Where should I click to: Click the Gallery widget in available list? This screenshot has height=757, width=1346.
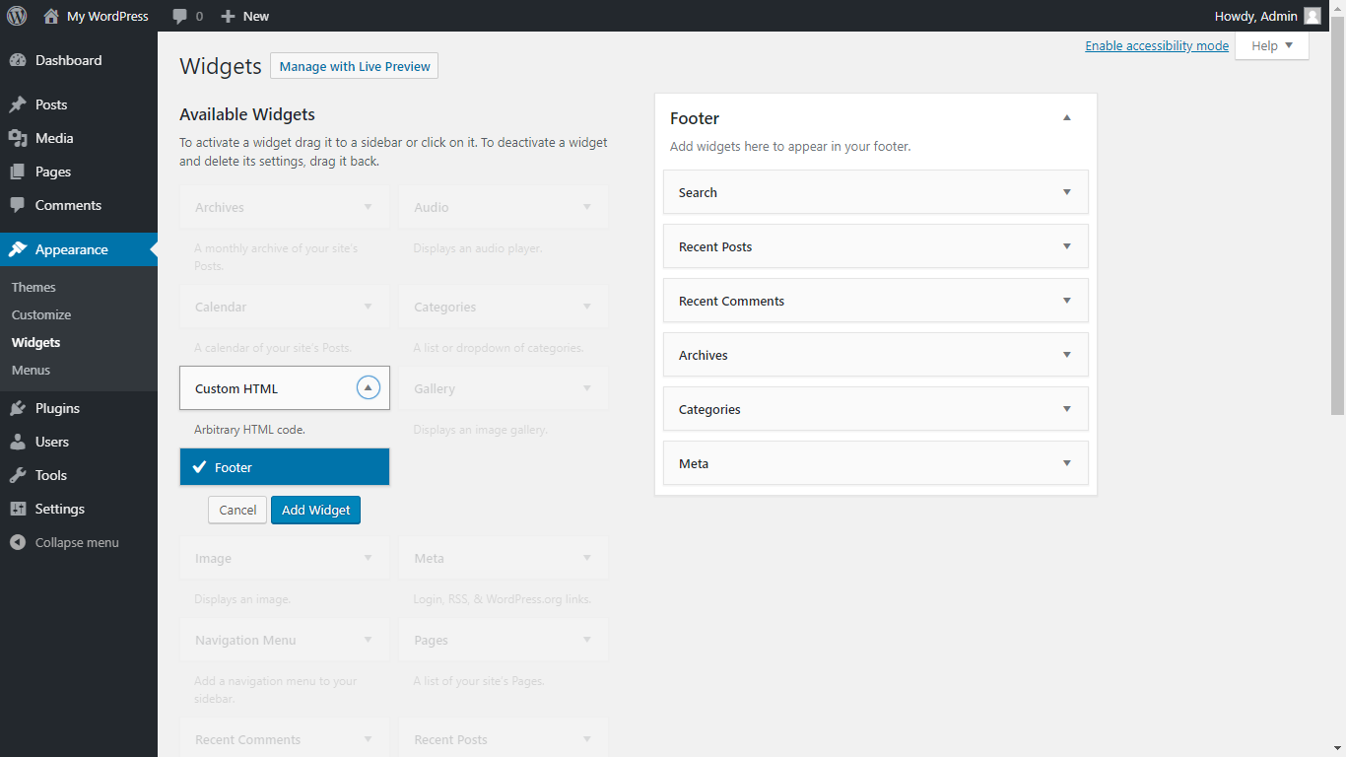click(504, 388)
